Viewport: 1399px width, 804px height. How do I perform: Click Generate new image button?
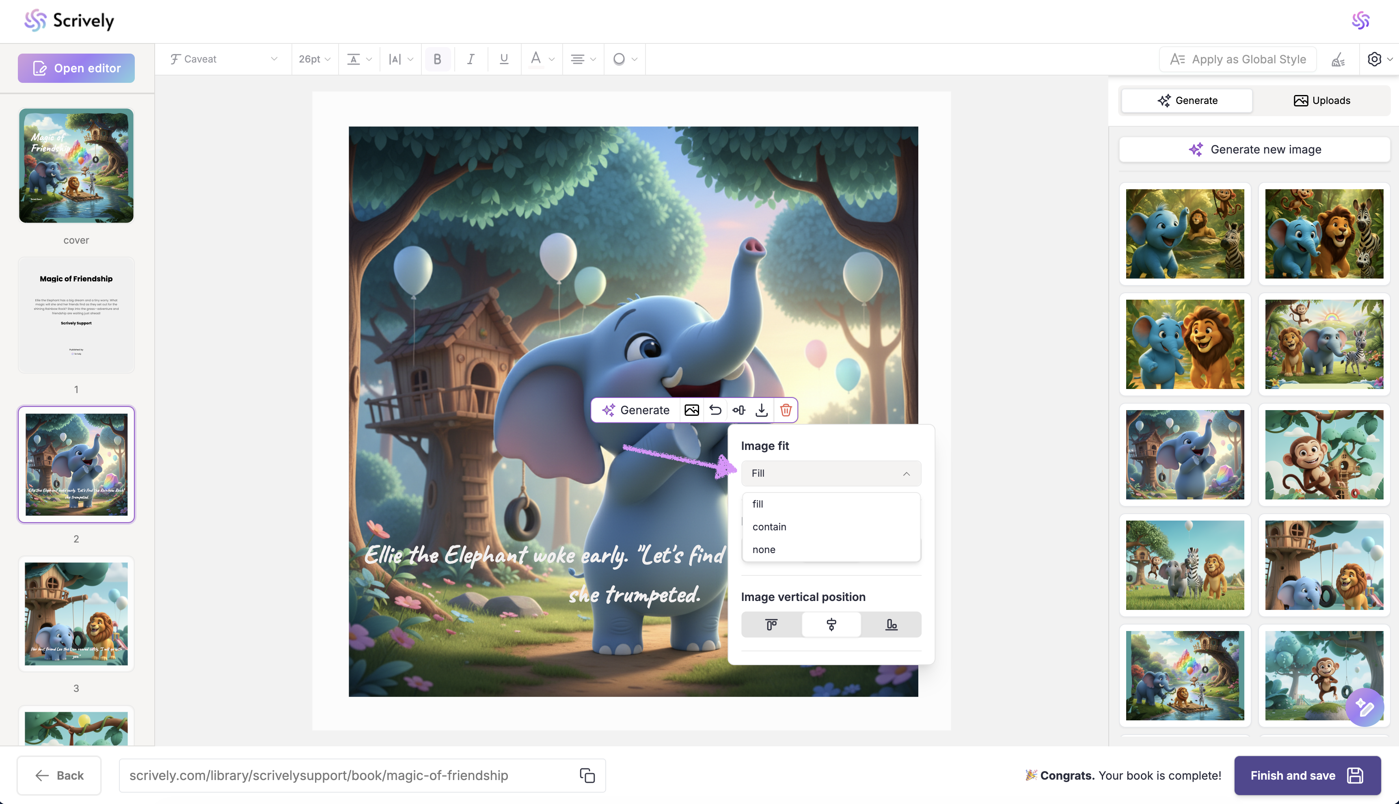[x=1254, y=150]
